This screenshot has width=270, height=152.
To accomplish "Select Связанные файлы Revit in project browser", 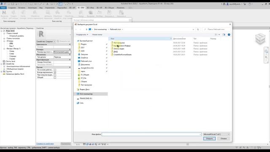I will (15, 74).
